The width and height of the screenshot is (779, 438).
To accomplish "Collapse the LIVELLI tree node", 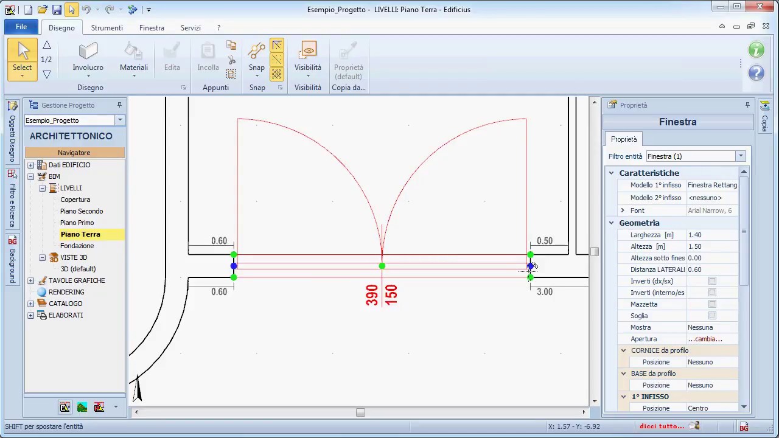I will 42,188.
